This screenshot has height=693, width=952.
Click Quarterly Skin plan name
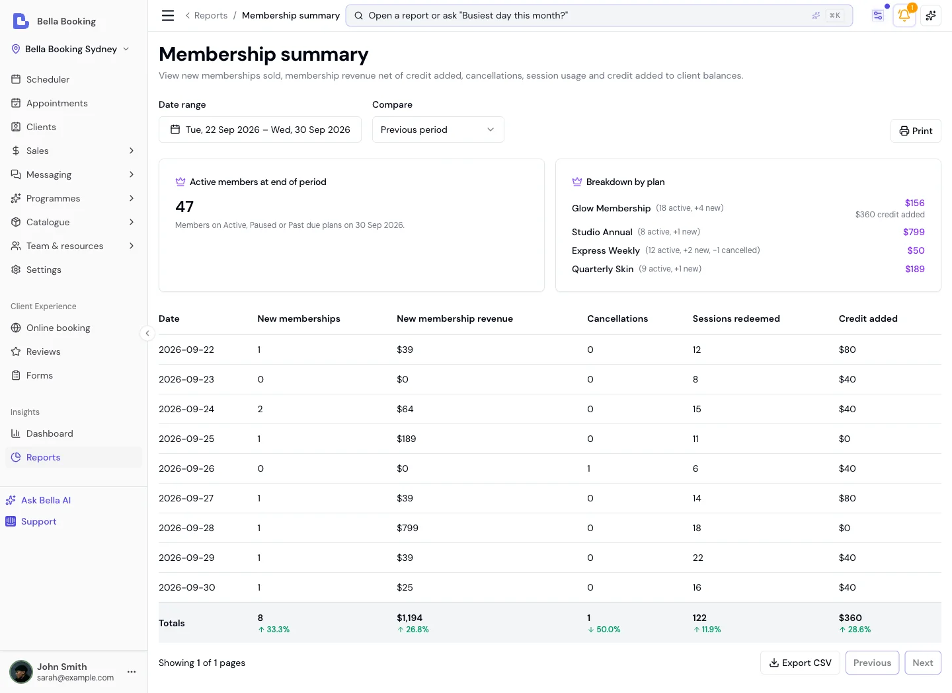tap(602, 269)
